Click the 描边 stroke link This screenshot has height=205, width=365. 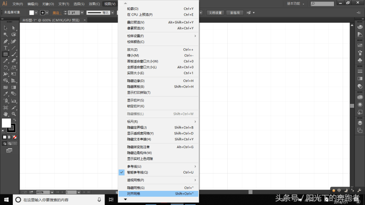(56, 13)
